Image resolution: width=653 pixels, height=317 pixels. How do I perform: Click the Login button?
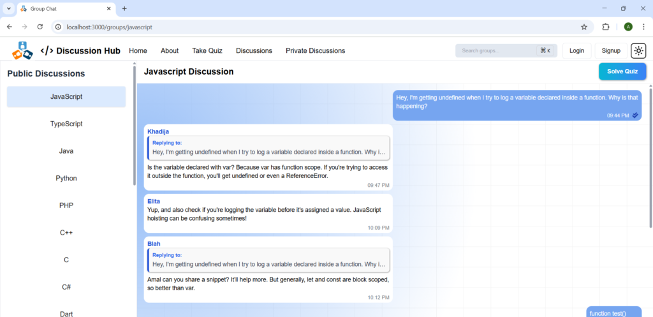coord(576,51)
